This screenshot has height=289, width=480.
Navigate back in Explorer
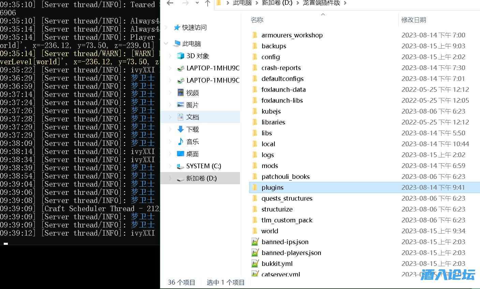point(170,3)
